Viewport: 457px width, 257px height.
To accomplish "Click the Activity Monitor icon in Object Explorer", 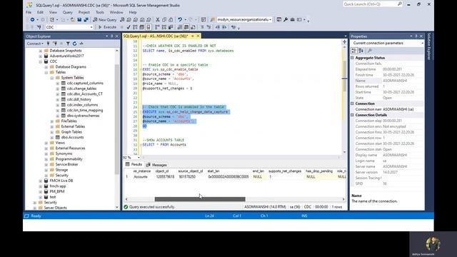I will [x=81, y=44].
